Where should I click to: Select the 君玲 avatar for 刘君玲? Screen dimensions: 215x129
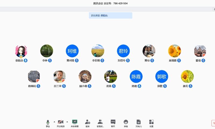tap(123, 51)
